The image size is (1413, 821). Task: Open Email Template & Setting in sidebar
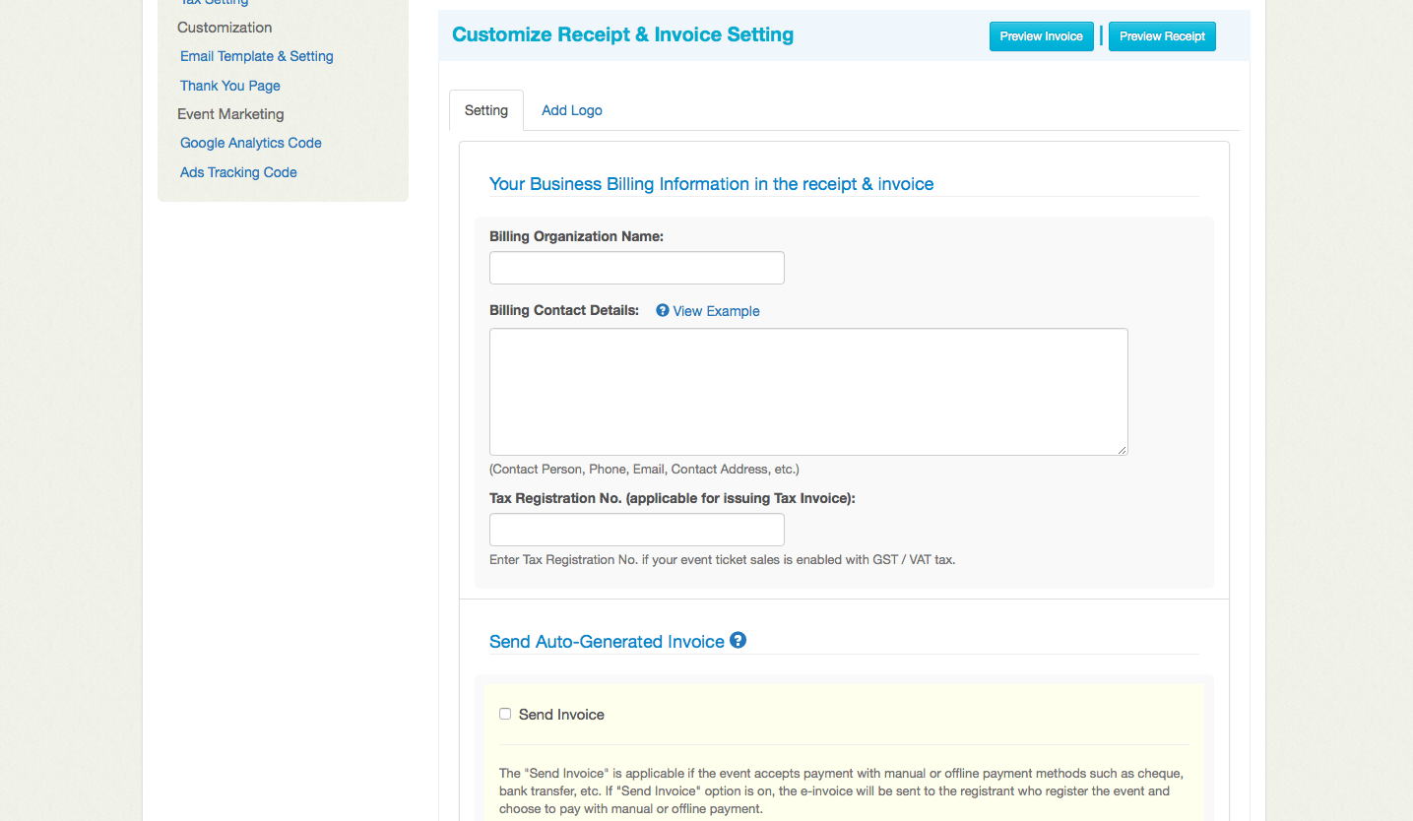[257, 56]
